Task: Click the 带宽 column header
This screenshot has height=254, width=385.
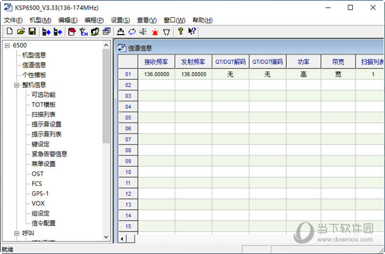Action: 338,62
